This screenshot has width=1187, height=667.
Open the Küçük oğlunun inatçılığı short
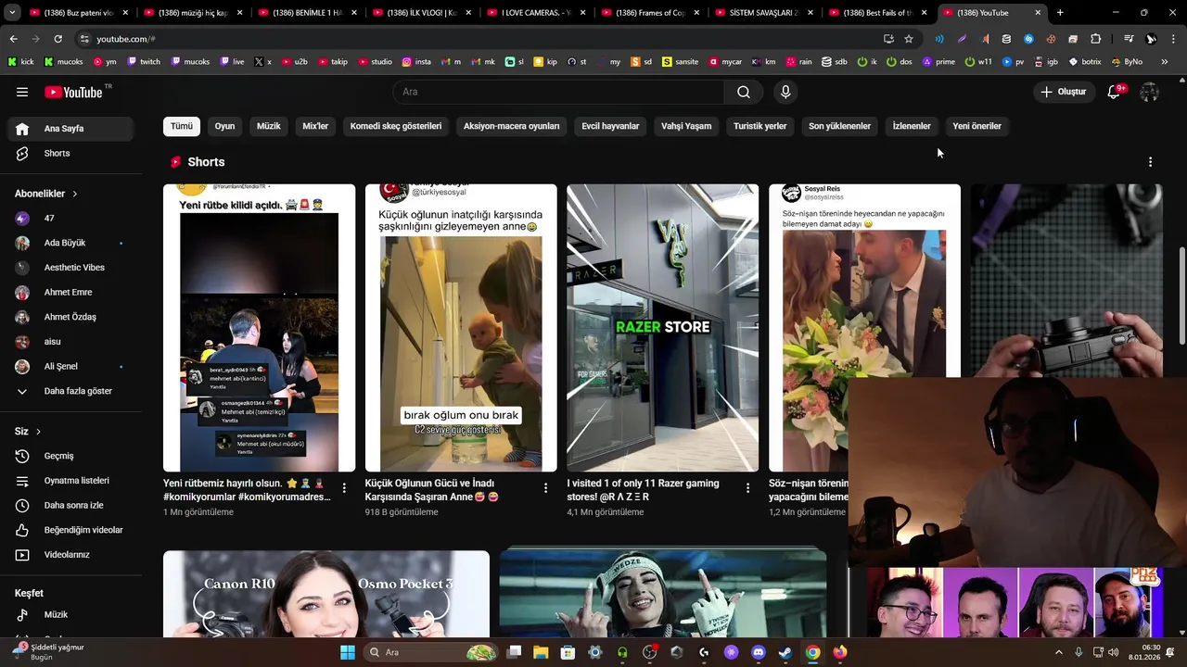[461, 328]
